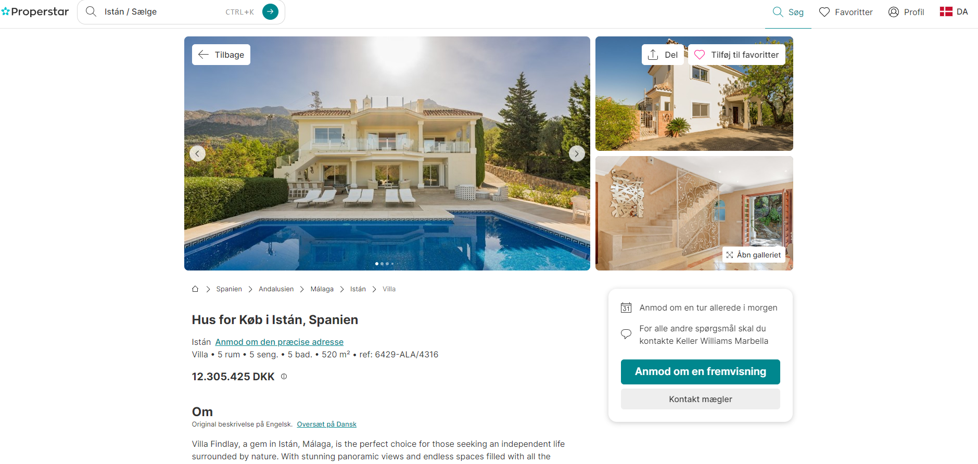
Task: Open Anmod om den præcise adresse link
Action: 280,342
